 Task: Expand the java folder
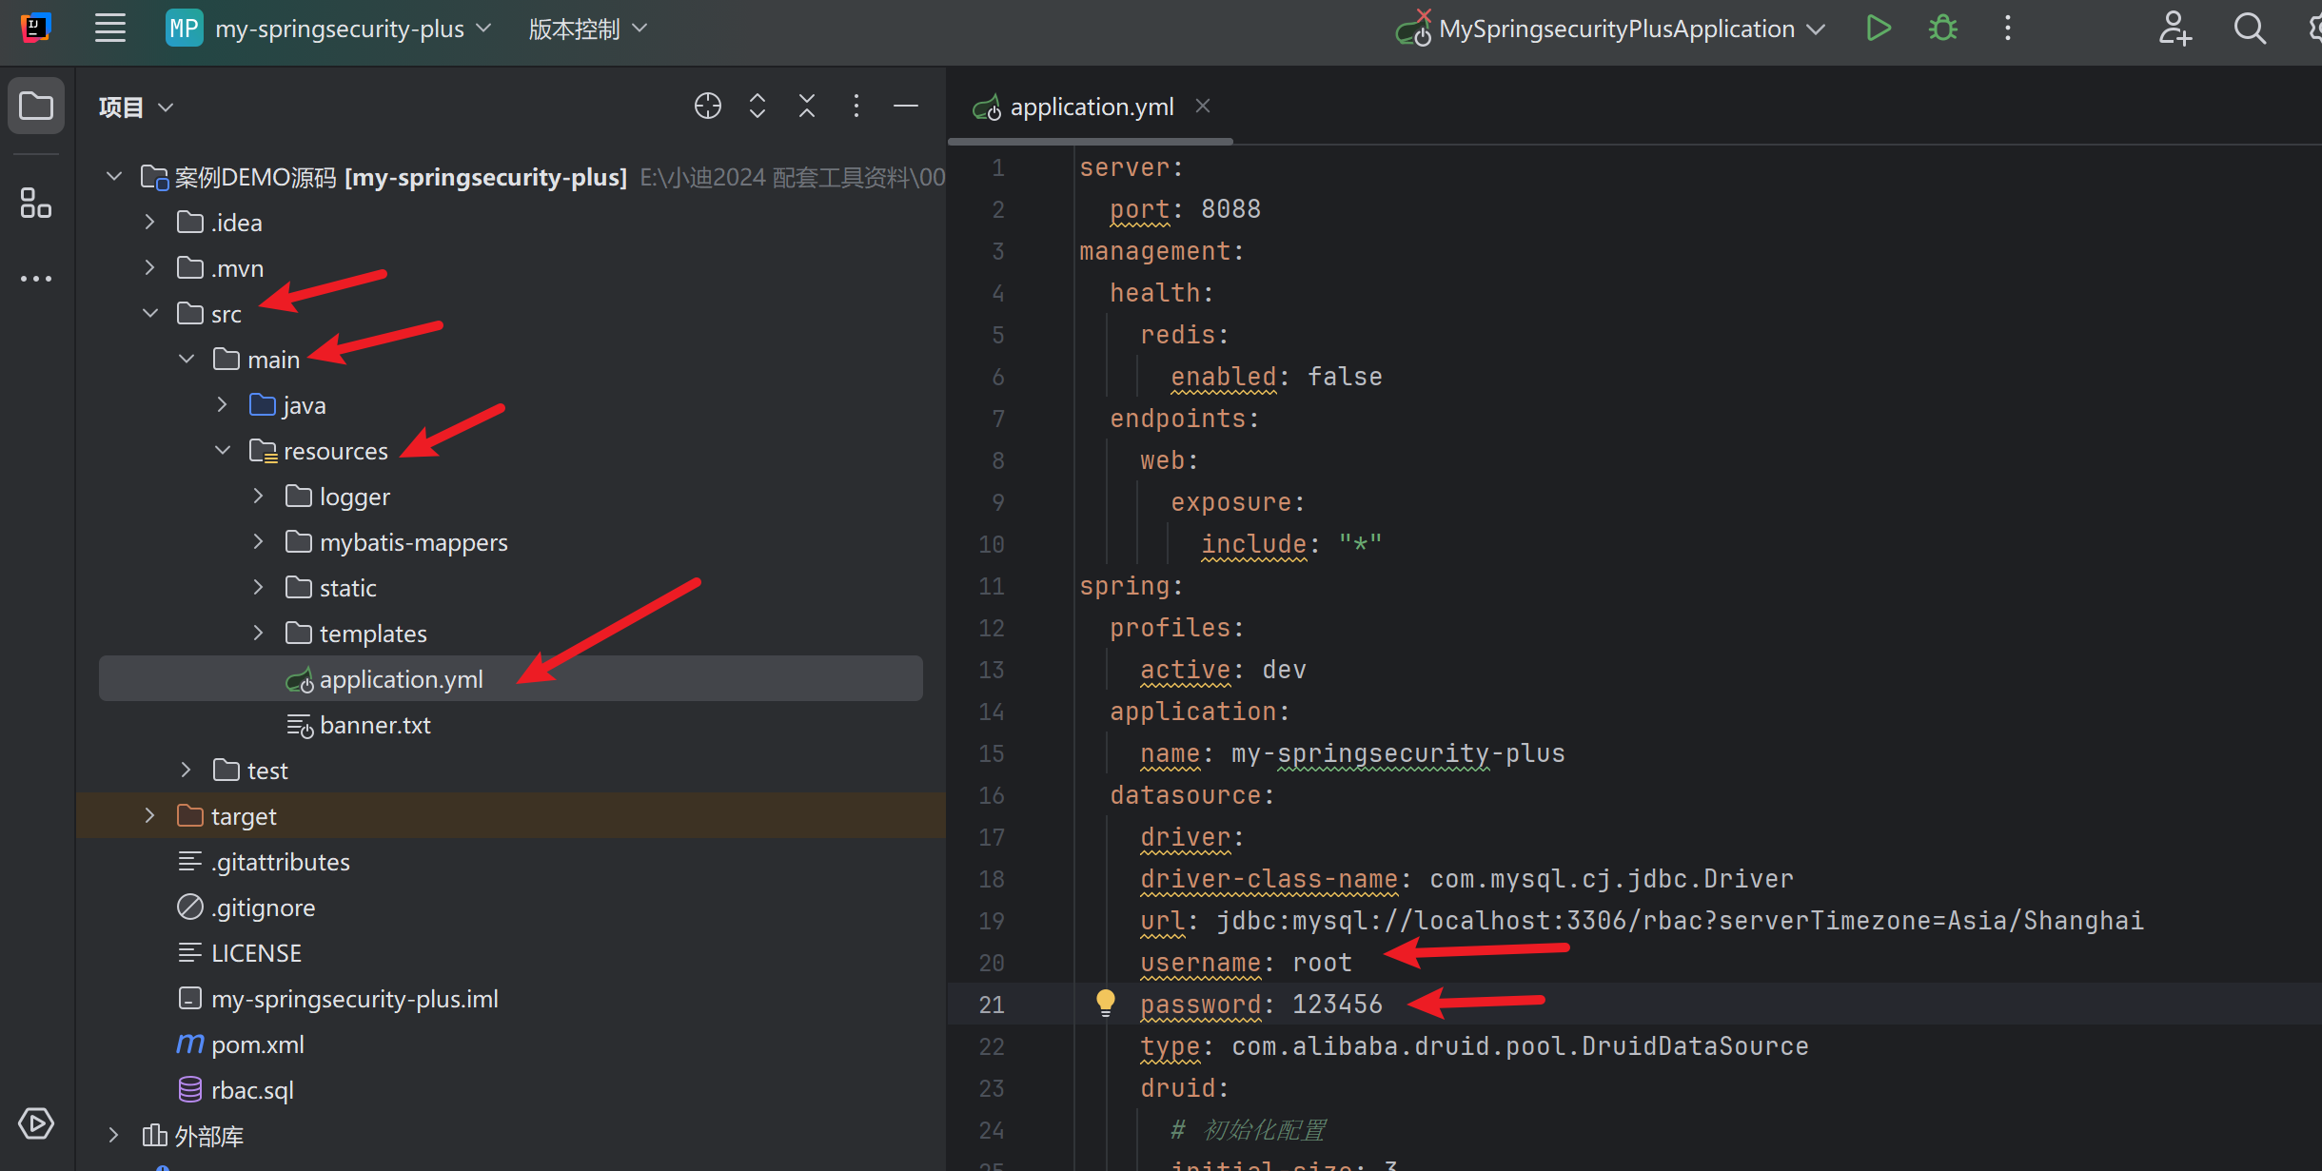click(222, 405)
